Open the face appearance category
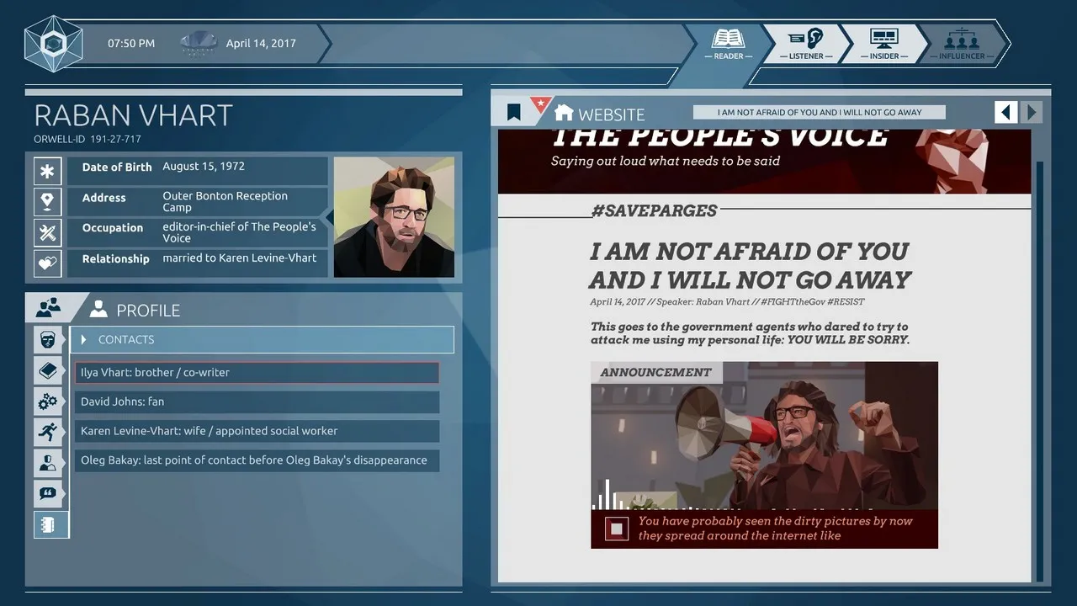The width and height of the screenshot is (1077, 606). (48, 340)
